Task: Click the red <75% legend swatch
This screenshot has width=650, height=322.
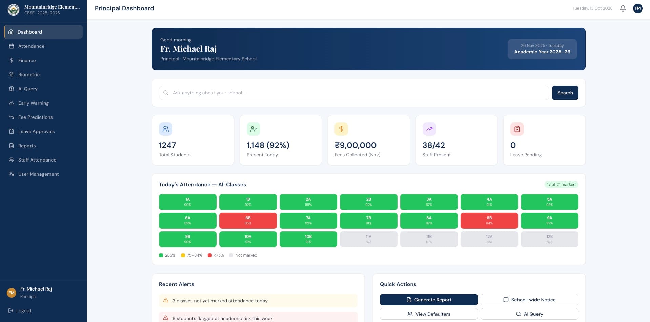Action: point(210,255)
